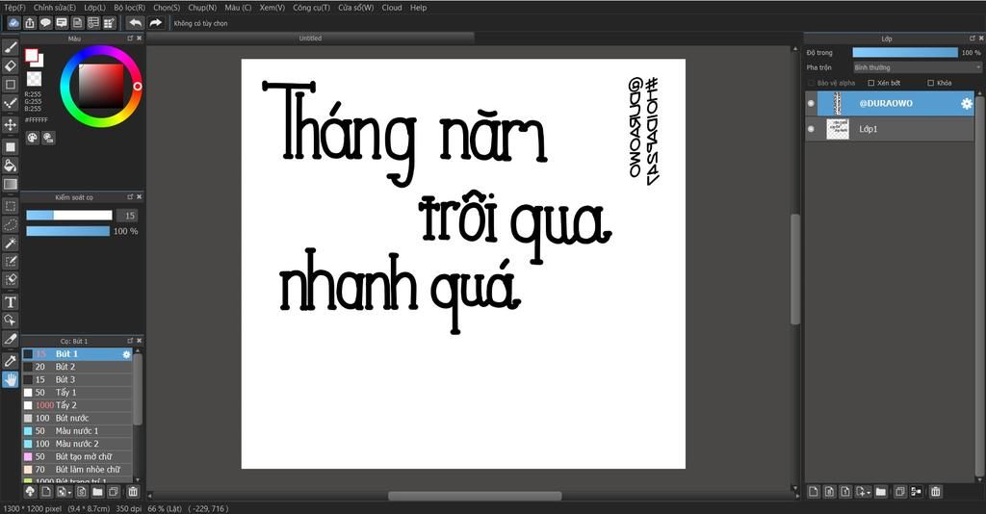Open settings gear of Bút 1 brush

[x=126, y=354]
